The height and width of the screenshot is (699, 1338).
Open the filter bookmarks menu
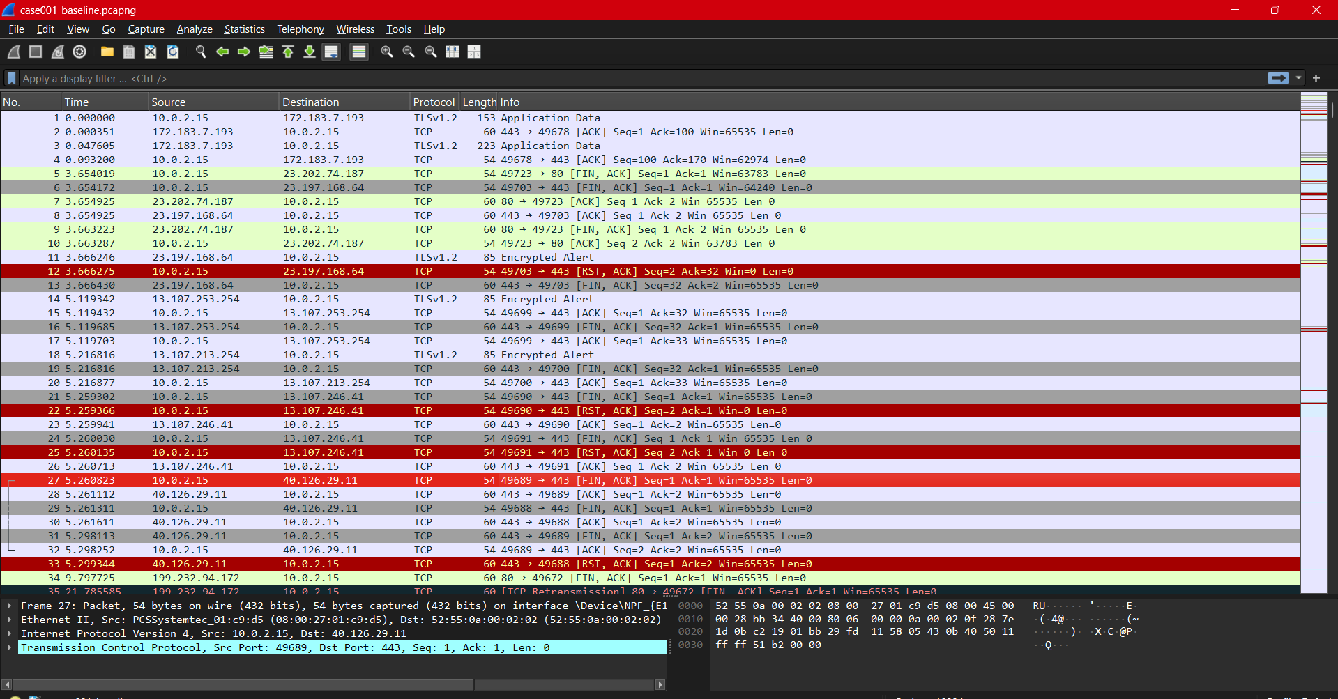click(x=11, y=78)
